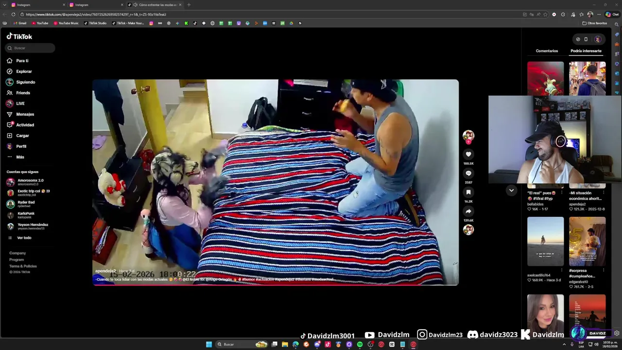Like the video with the heart icon
The image size is (622, 350).
click(468, 155)
